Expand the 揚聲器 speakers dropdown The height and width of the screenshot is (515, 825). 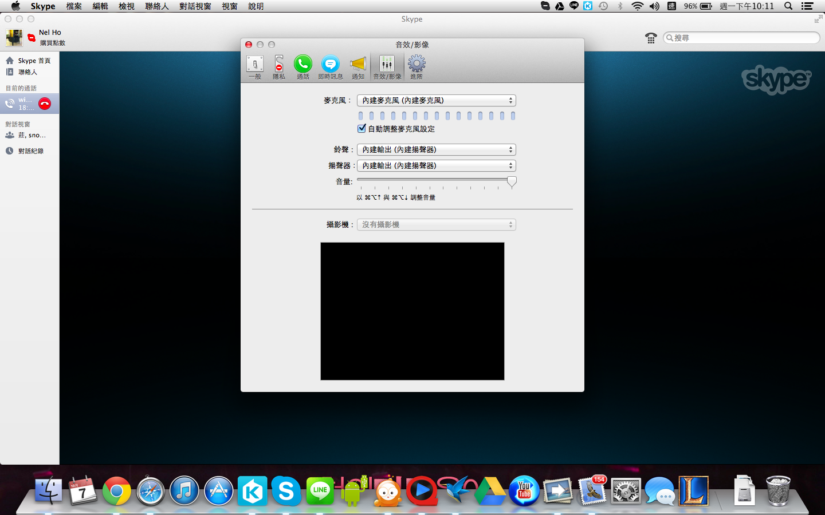coord(437,165)
